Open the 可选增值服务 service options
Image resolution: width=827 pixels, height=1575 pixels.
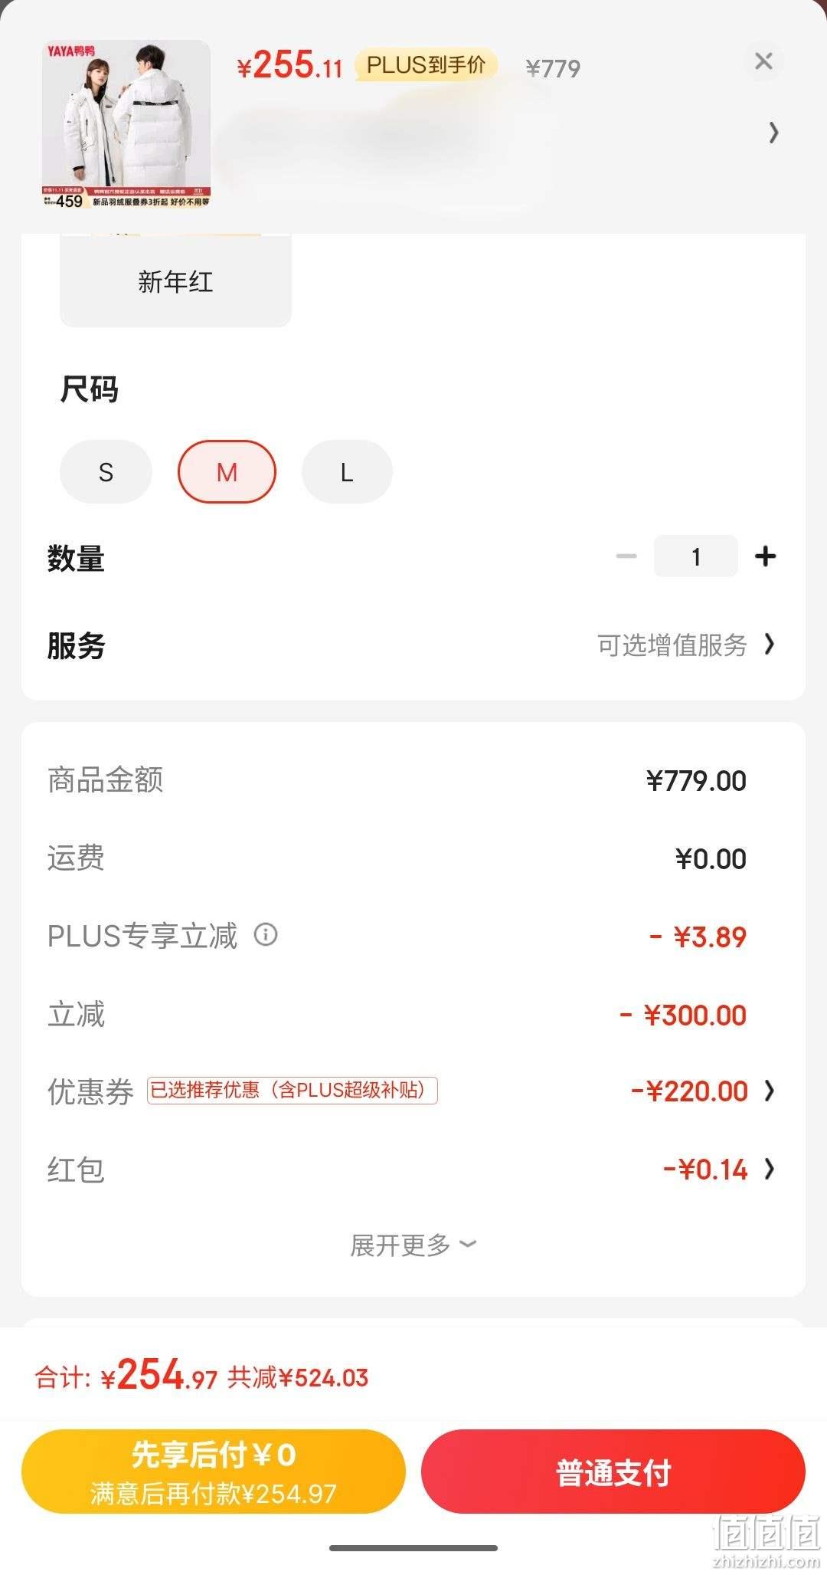[x=672, y=645]
